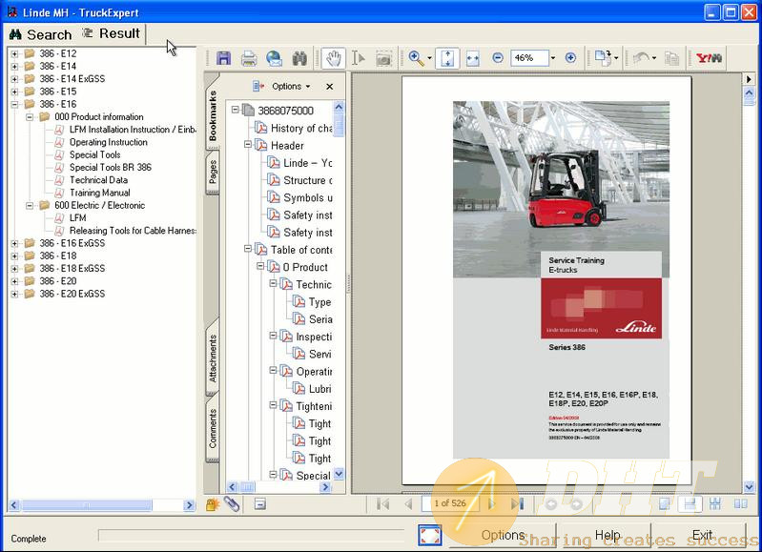Expand the 386 - E20 ExGSS folder
Image resolution: width=762 pixels, height=552 pixels.
tap(14, 294)
